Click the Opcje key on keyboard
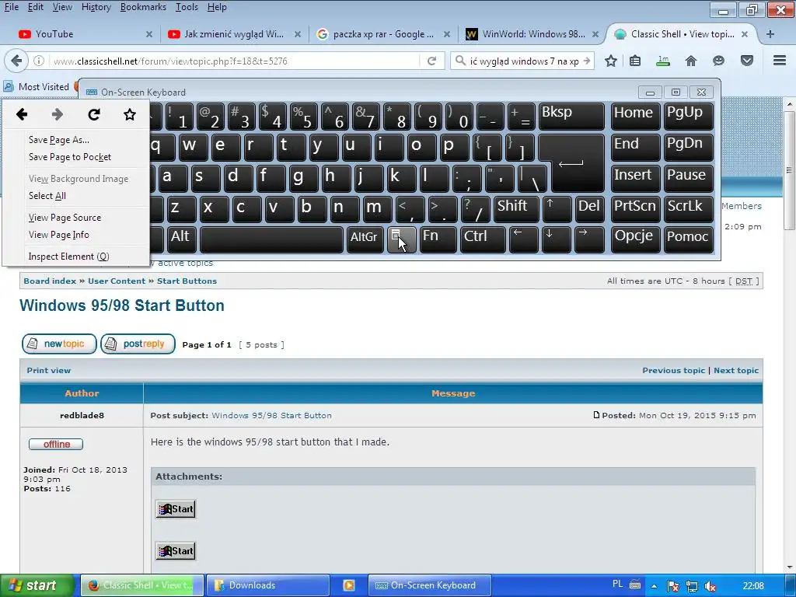The width and height of the screenshot is (796, 597). (x=636, y=239)
